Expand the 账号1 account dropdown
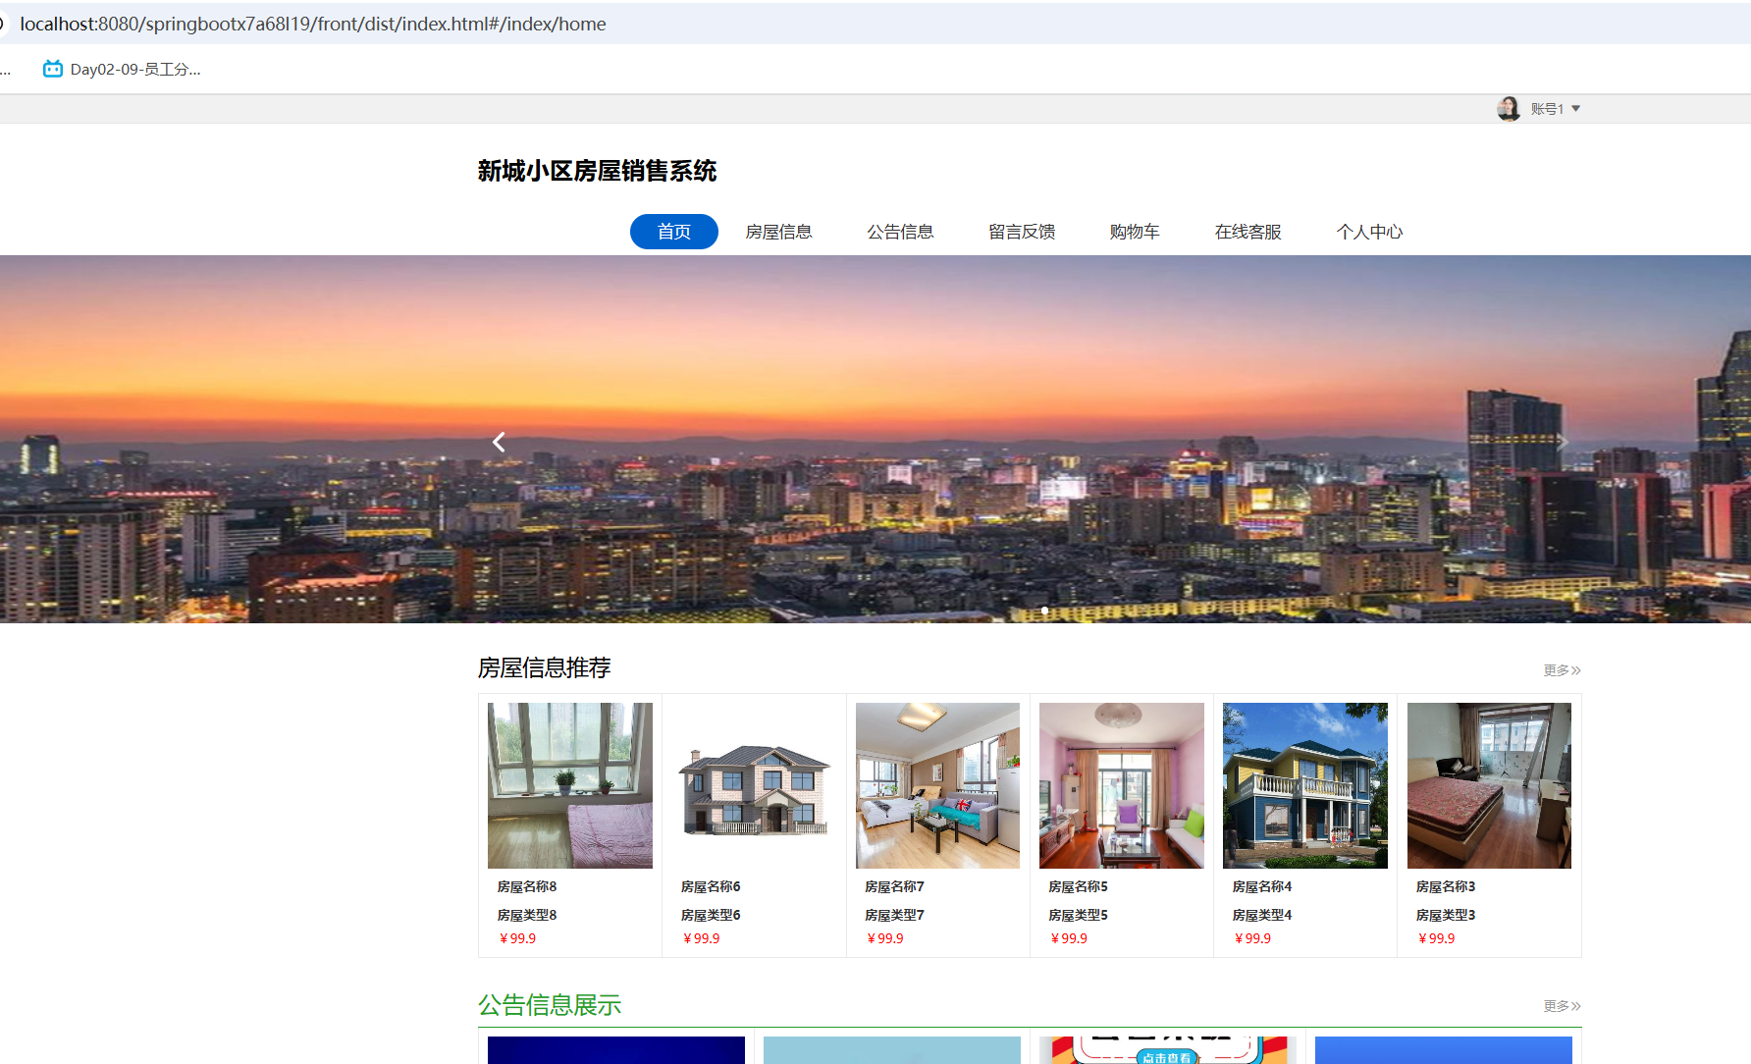 [1556, 109]
